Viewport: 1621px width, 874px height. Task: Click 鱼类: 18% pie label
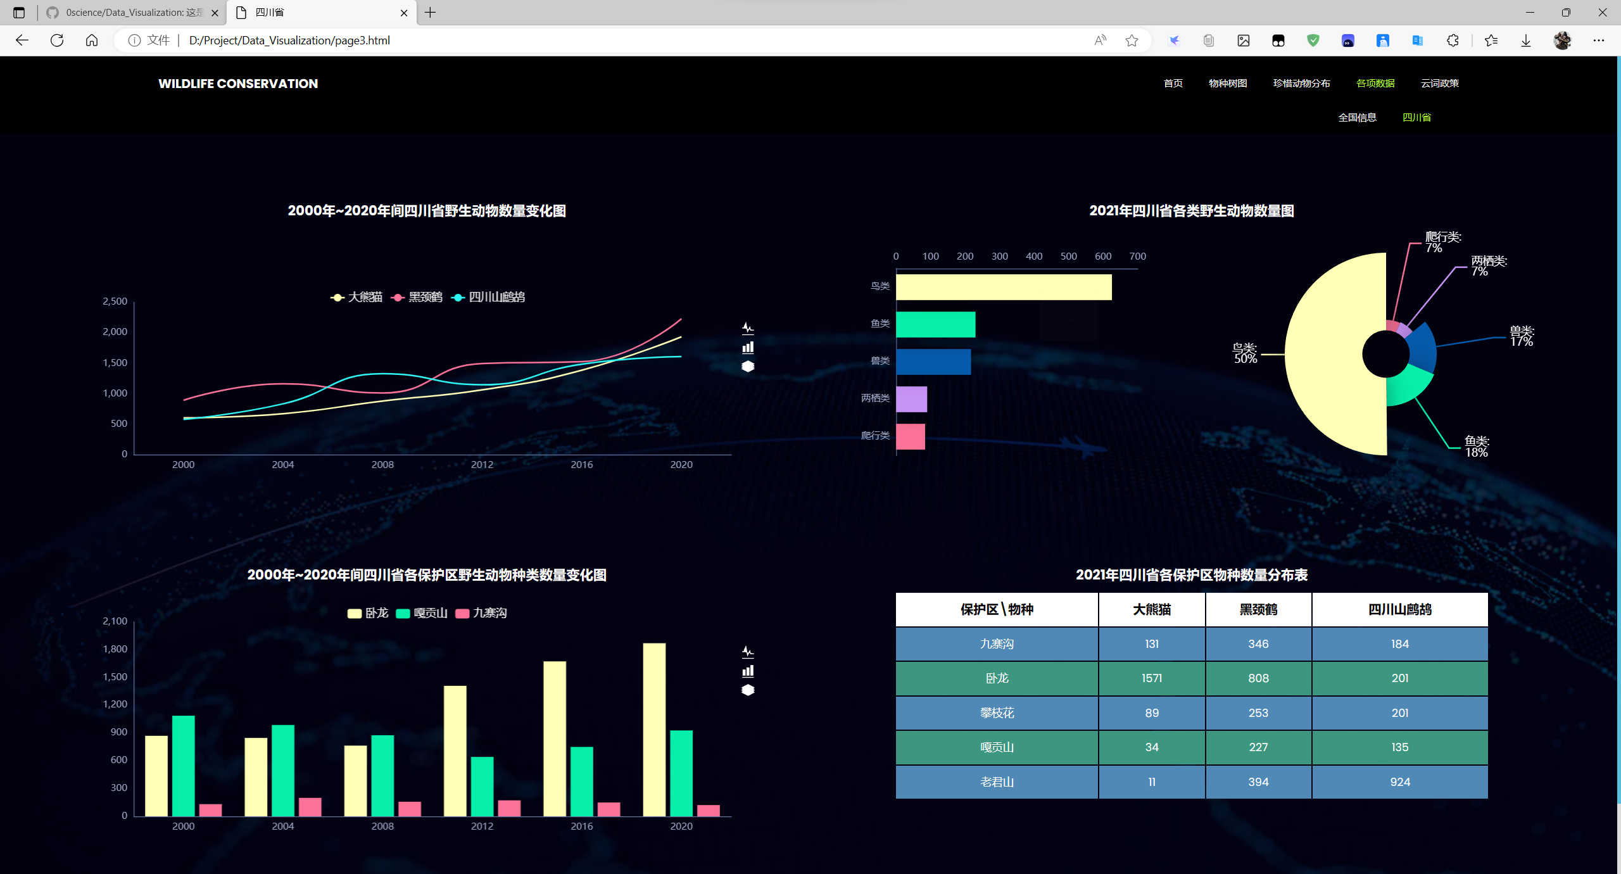coord(1476,446)
